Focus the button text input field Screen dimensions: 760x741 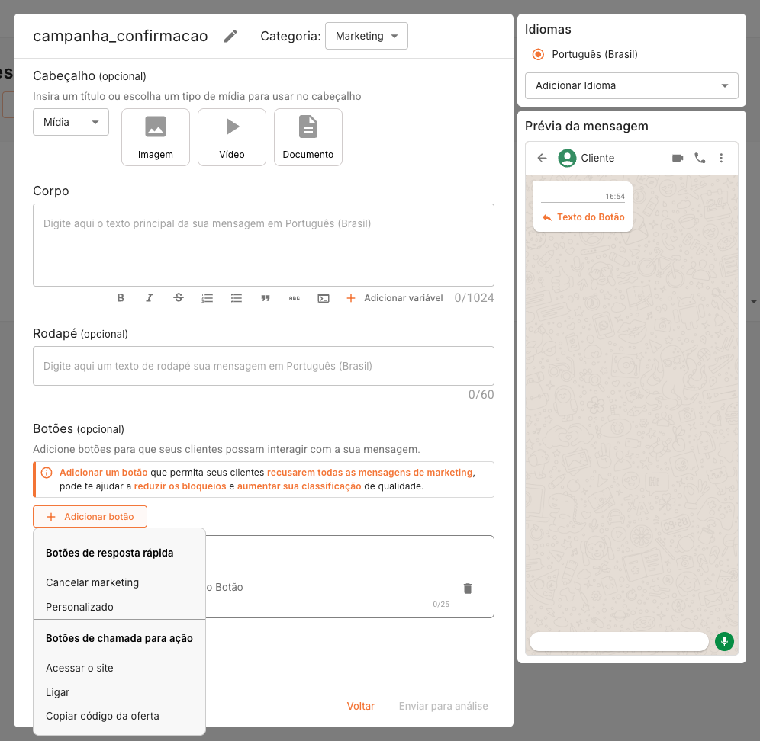pyautogui.click(x=327, y=588)
